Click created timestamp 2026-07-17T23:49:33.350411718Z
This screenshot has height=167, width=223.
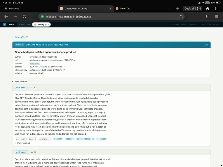click(x=46, y=67)
